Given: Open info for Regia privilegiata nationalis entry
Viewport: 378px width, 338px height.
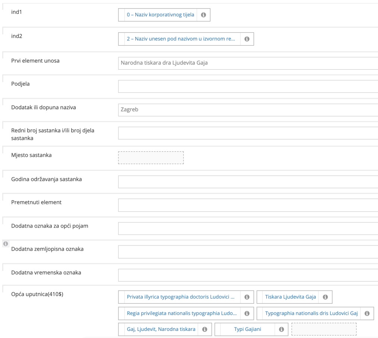Looking at the screenshot, I should (x=247, y=313).
